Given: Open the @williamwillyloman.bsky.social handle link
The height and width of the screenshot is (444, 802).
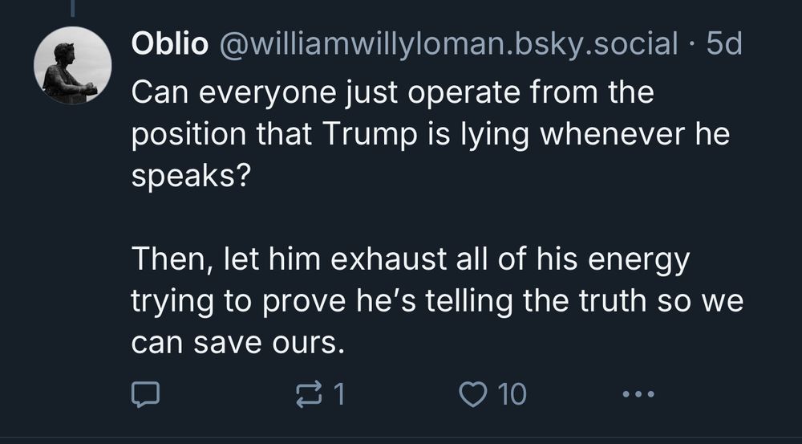Looking at the screenshot, I should click(x=442, y=45).
